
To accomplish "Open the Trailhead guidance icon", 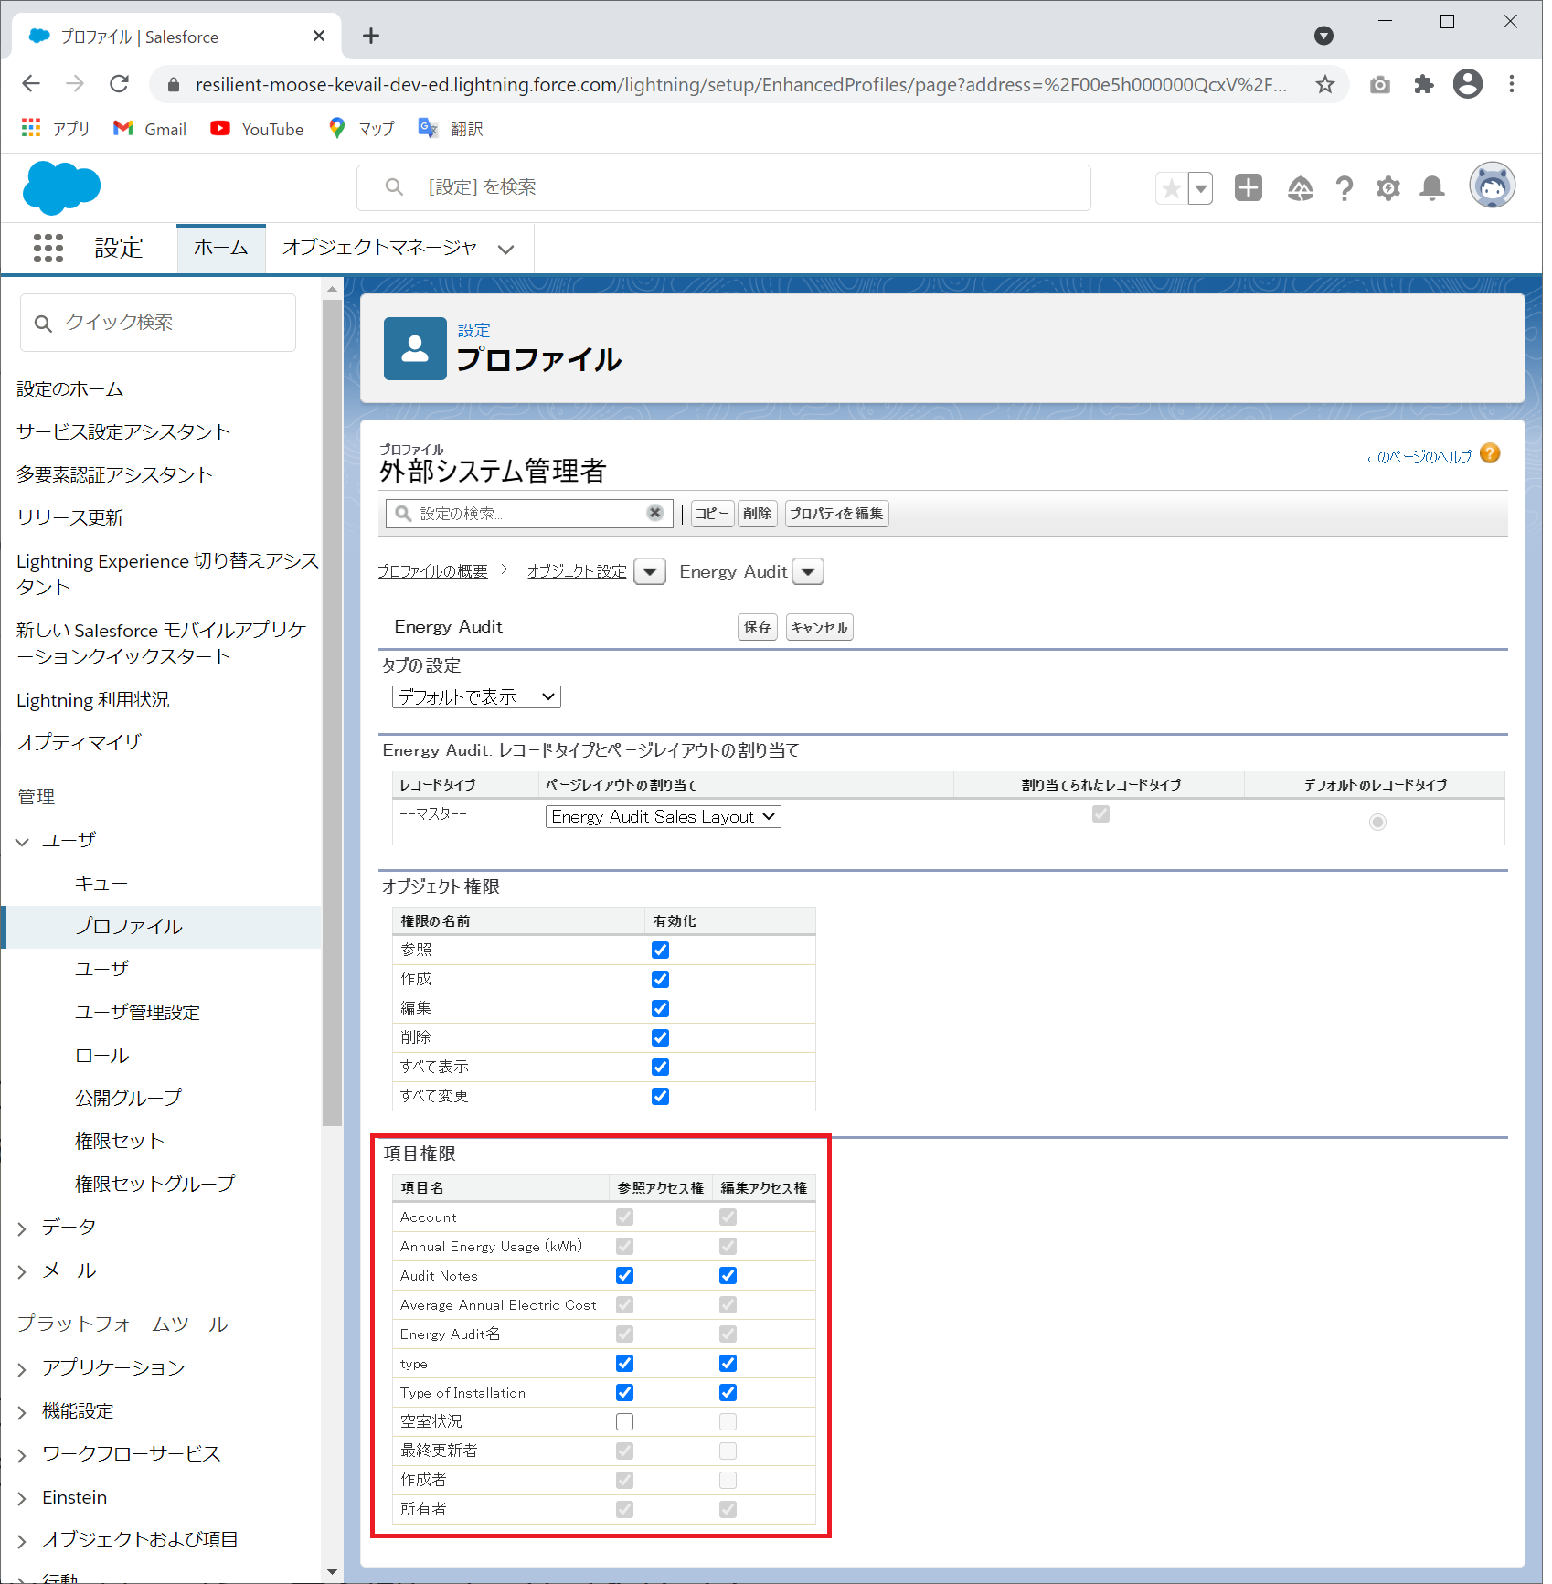I will tap(1300, 188).
